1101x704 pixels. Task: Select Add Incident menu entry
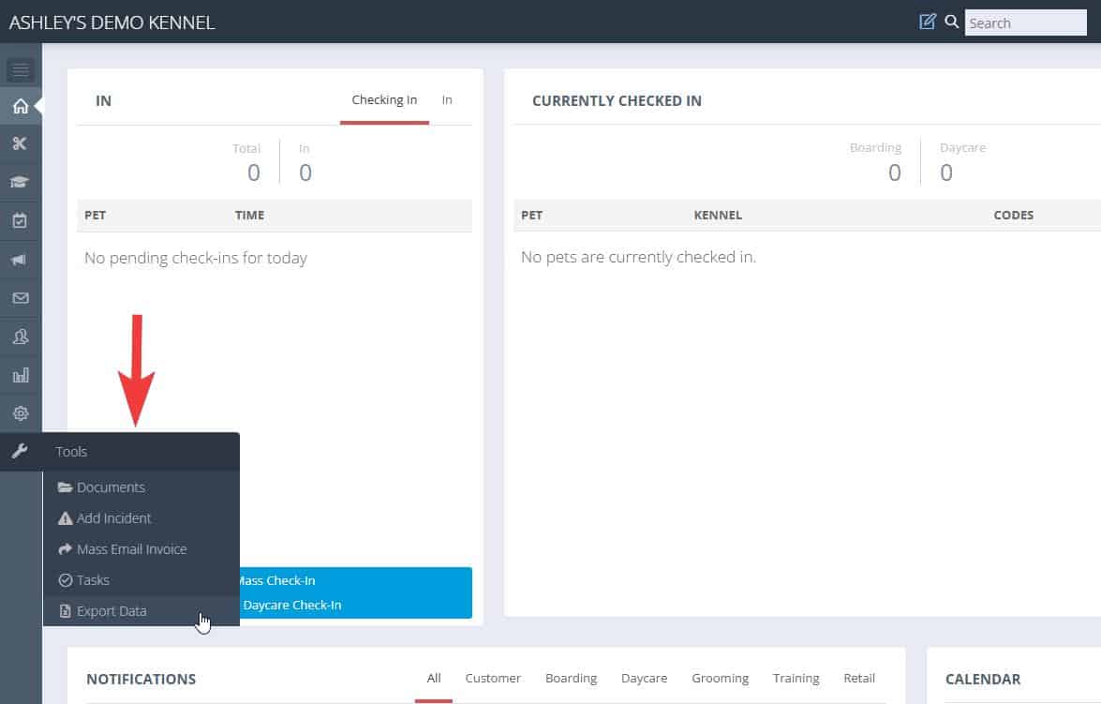click(113, 518)
